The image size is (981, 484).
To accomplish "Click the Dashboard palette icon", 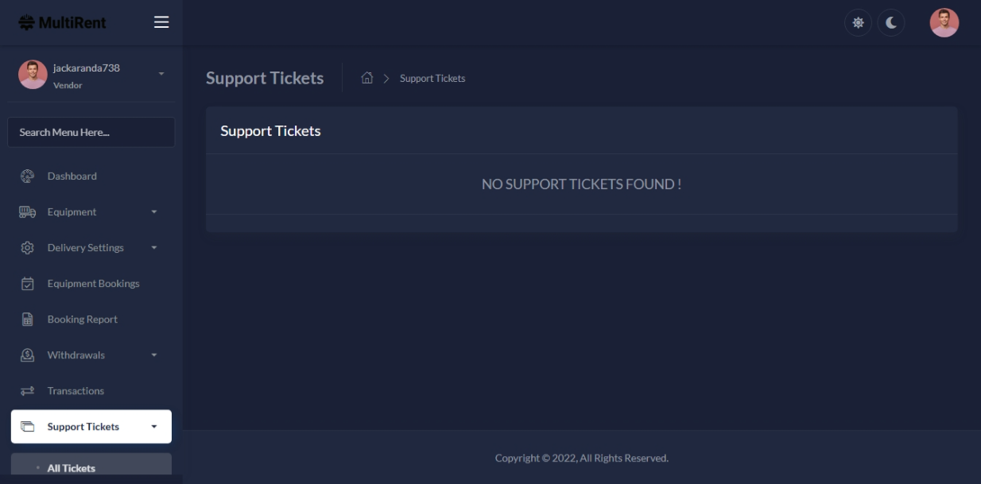I will [x=27, y=176].
